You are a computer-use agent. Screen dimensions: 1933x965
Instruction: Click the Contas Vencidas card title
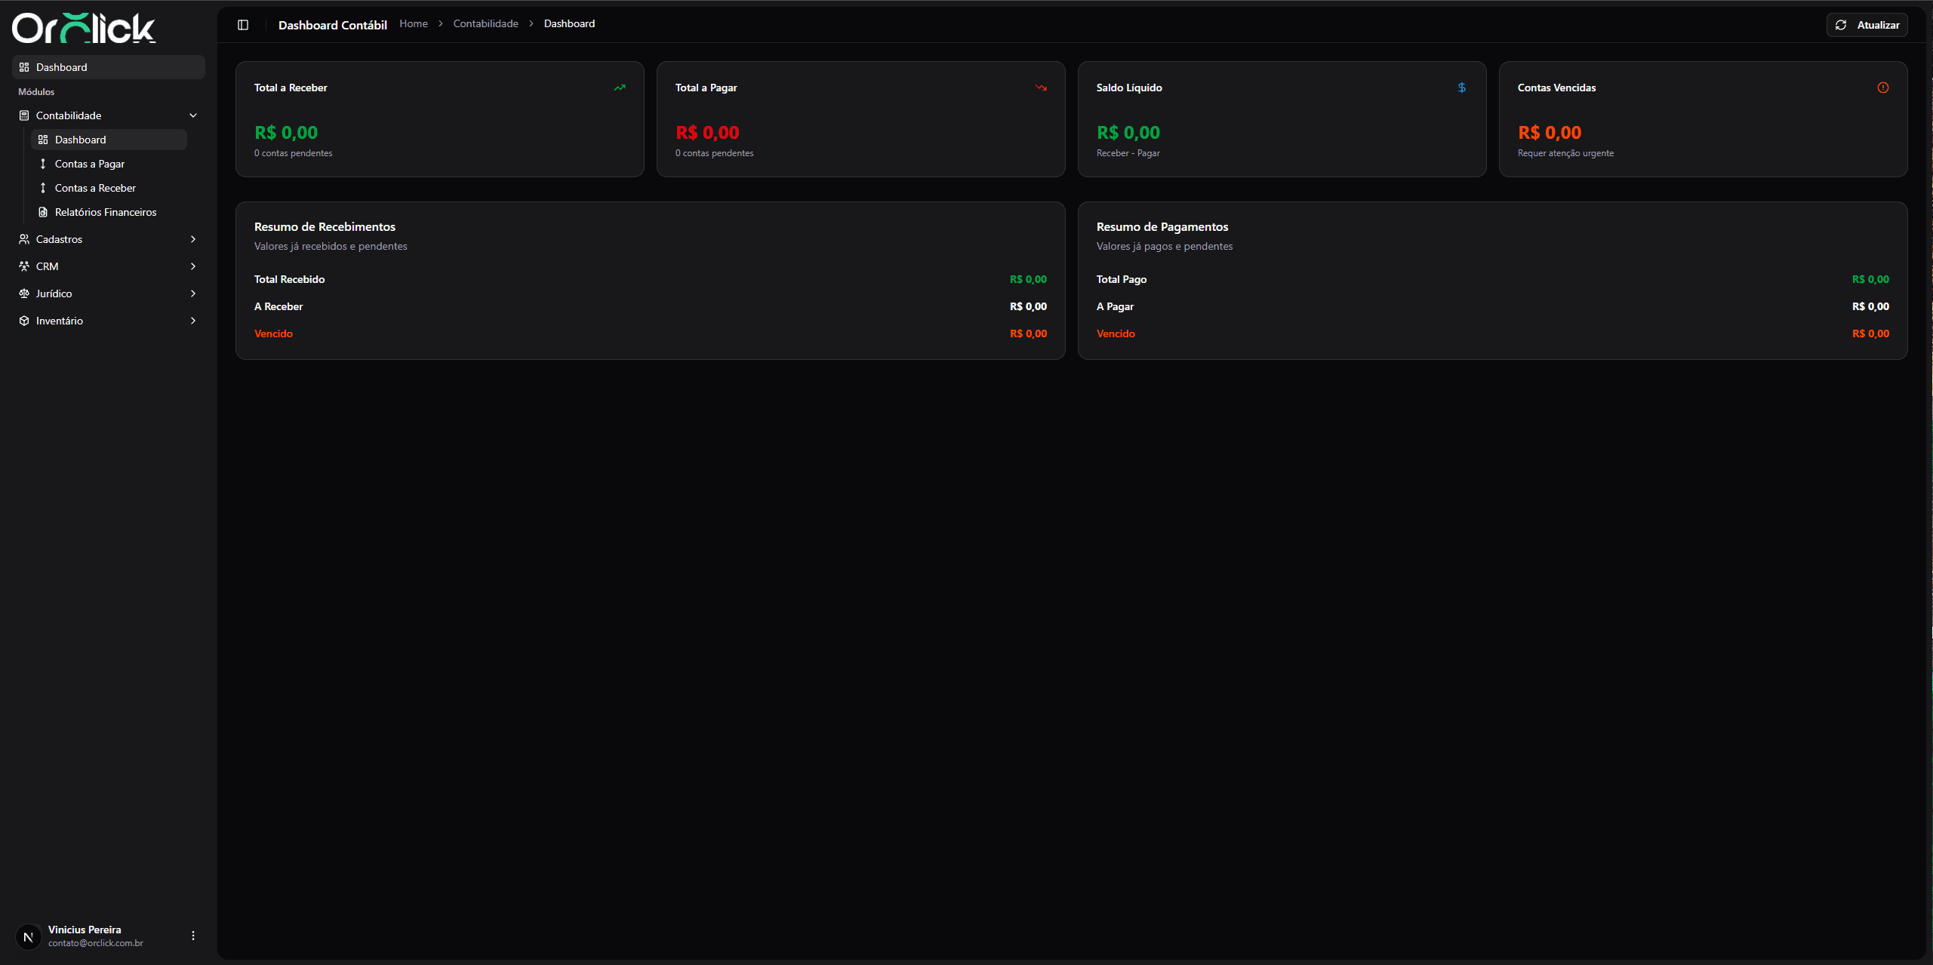(x=1556, y=88)
